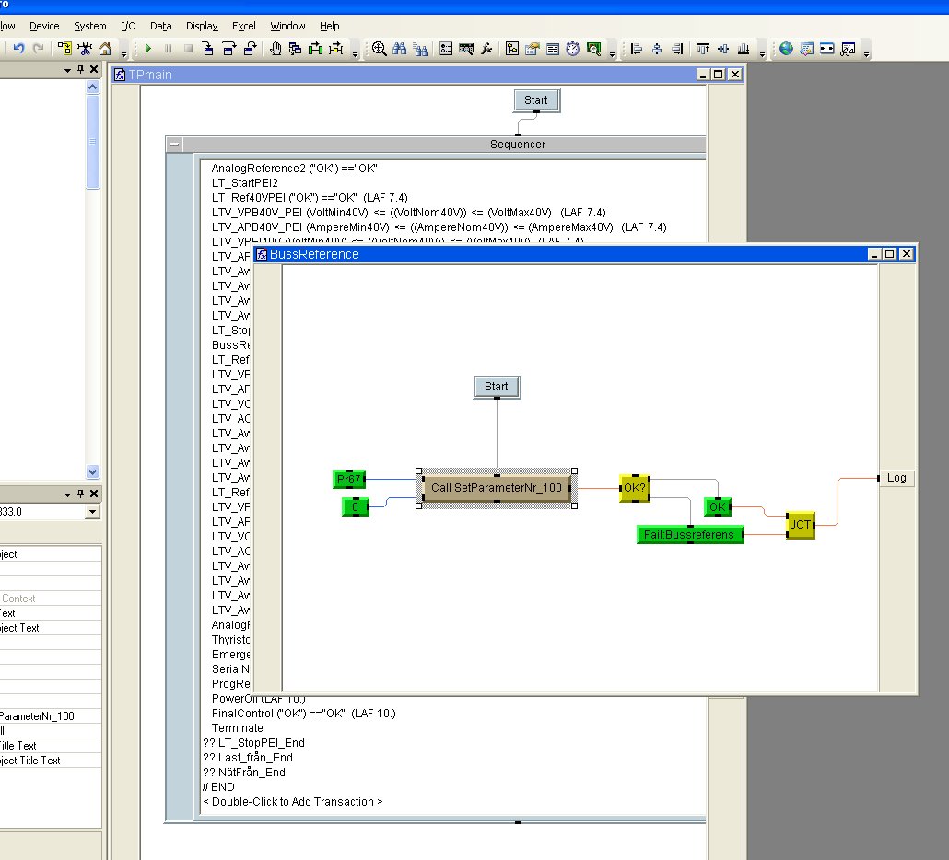
Task: Click the stopwatch profiler icon
Action: [x=573, y=49]
